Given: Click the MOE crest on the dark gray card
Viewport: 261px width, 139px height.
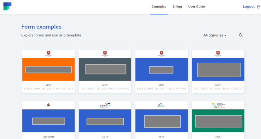Looking at the screenshot, I should (105, 54).
